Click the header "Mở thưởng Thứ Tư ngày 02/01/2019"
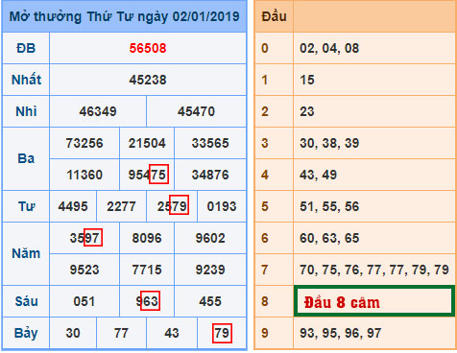457x353 pixels. [124, 16]
